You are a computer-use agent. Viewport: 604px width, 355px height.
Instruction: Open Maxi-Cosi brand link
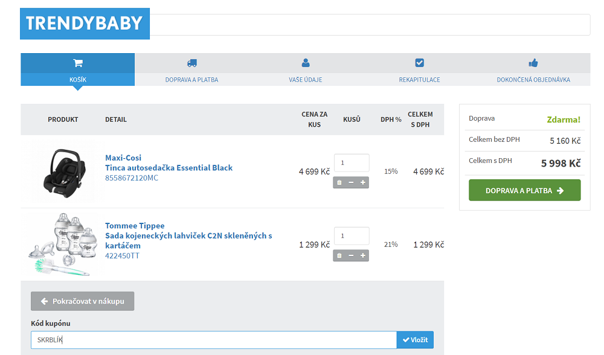123,158
